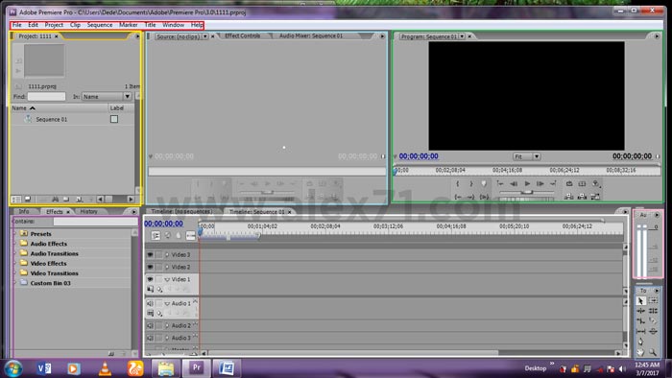Viewport: 672px width, 378px height.
Task: Open the File menu
Action: 16,25
